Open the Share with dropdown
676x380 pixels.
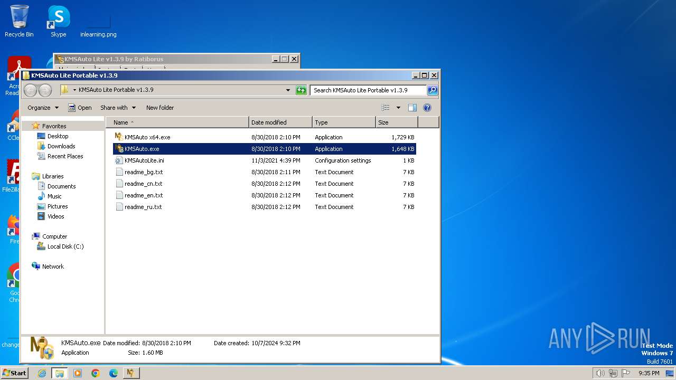tap(118, 108)
